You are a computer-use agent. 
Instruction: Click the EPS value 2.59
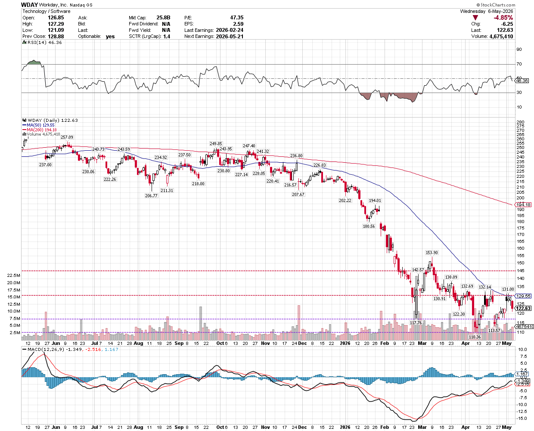[x=238, y=24]
